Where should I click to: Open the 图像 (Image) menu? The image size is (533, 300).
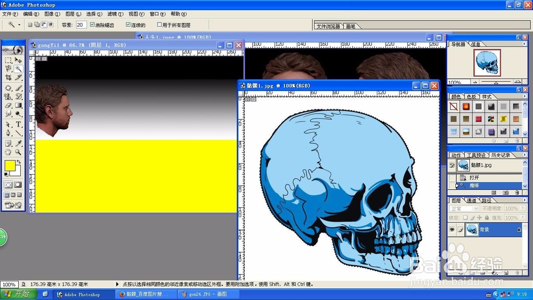pos(52,14)
